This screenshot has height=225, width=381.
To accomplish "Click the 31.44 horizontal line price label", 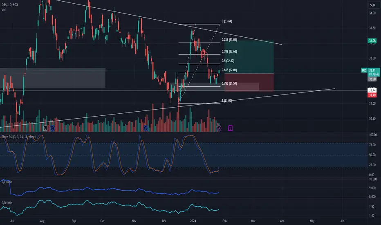I will 372,90.
